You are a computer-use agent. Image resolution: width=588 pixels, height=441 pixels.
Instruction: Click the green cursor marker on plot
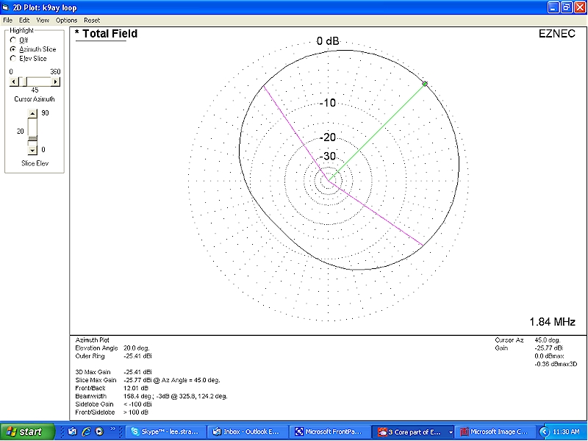pyautogui.click(x=425, y=85)
